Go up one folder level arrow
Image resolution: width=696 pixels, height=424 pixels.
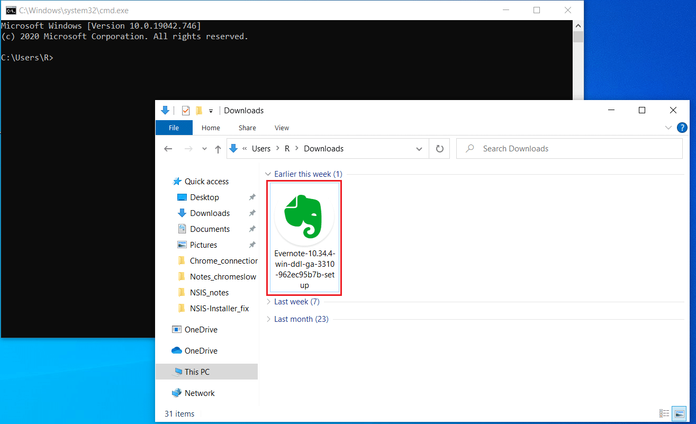218,149
